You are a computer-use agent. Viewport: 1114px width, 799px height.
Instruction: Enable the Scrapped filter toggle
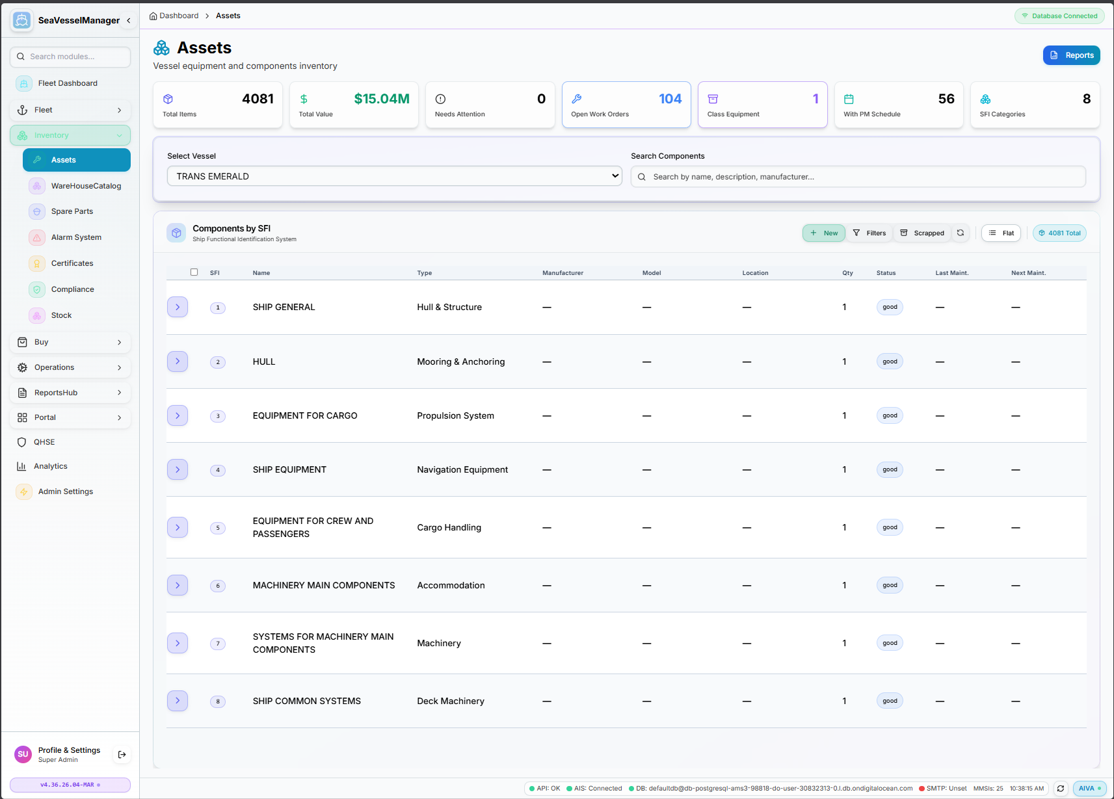tap(922, 233)
